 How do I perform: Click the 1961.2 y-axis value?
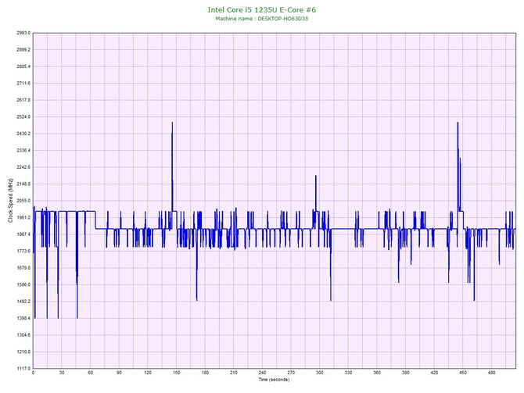(x=23, y=218)
